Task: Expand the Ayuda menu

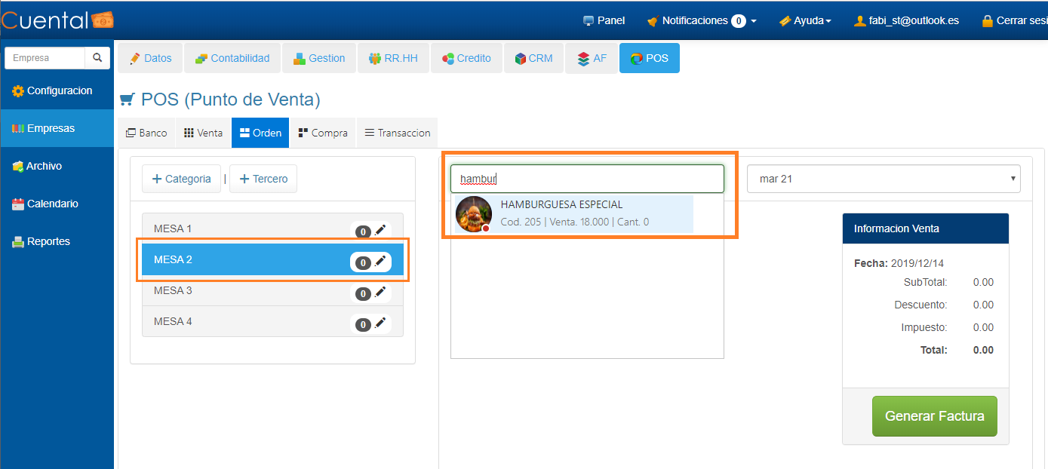Action: [805, 20]
